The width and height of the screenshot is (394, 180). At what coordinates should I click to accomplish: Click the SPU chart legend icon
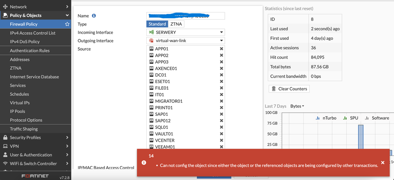(x=345, y=118)
